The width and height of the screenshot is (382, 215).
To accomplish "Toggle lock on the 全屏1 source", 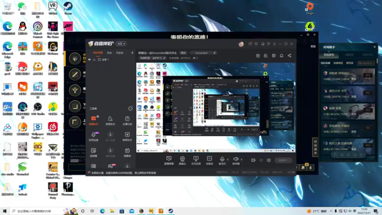I will [x=94, y=59].
